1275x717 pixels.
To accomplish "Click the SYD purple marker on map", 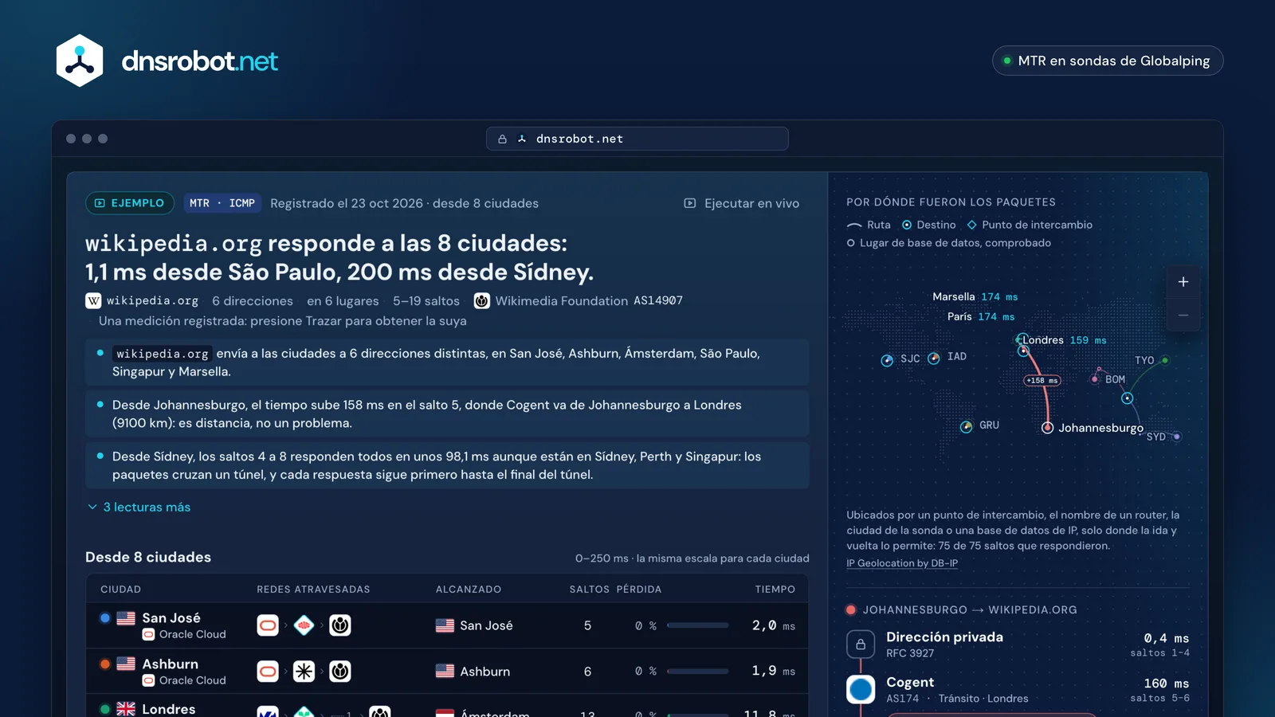I will [1177, 437].
